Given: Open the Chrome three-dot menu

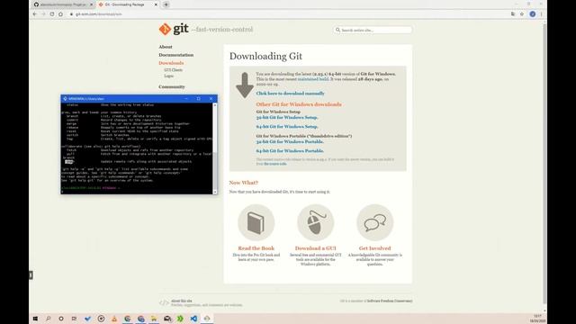Looking at the screenshot, I should (541, 14).
